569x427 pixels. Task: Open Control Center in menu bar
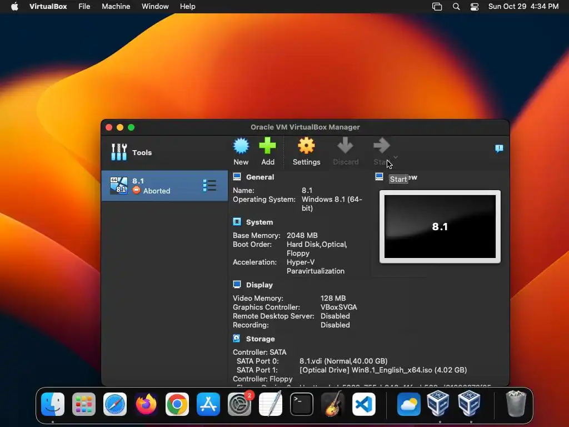point(475,7)
